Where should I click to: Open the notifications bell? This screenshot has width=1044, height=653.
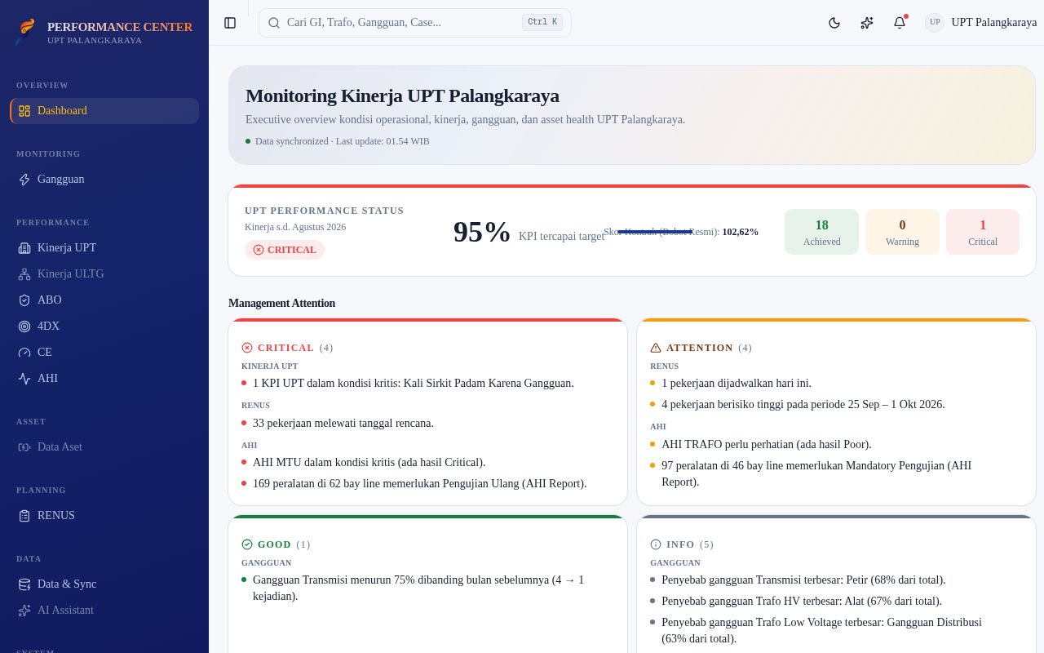(x=900, y=23)
